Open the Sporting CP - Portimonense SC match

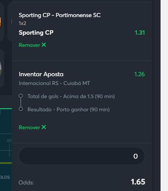(60, 15)
